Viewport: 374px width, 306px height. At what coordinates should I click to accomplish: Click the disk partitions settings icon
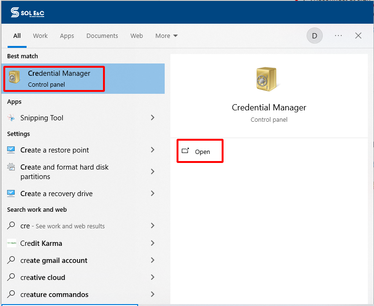click(x=11, y=167)
